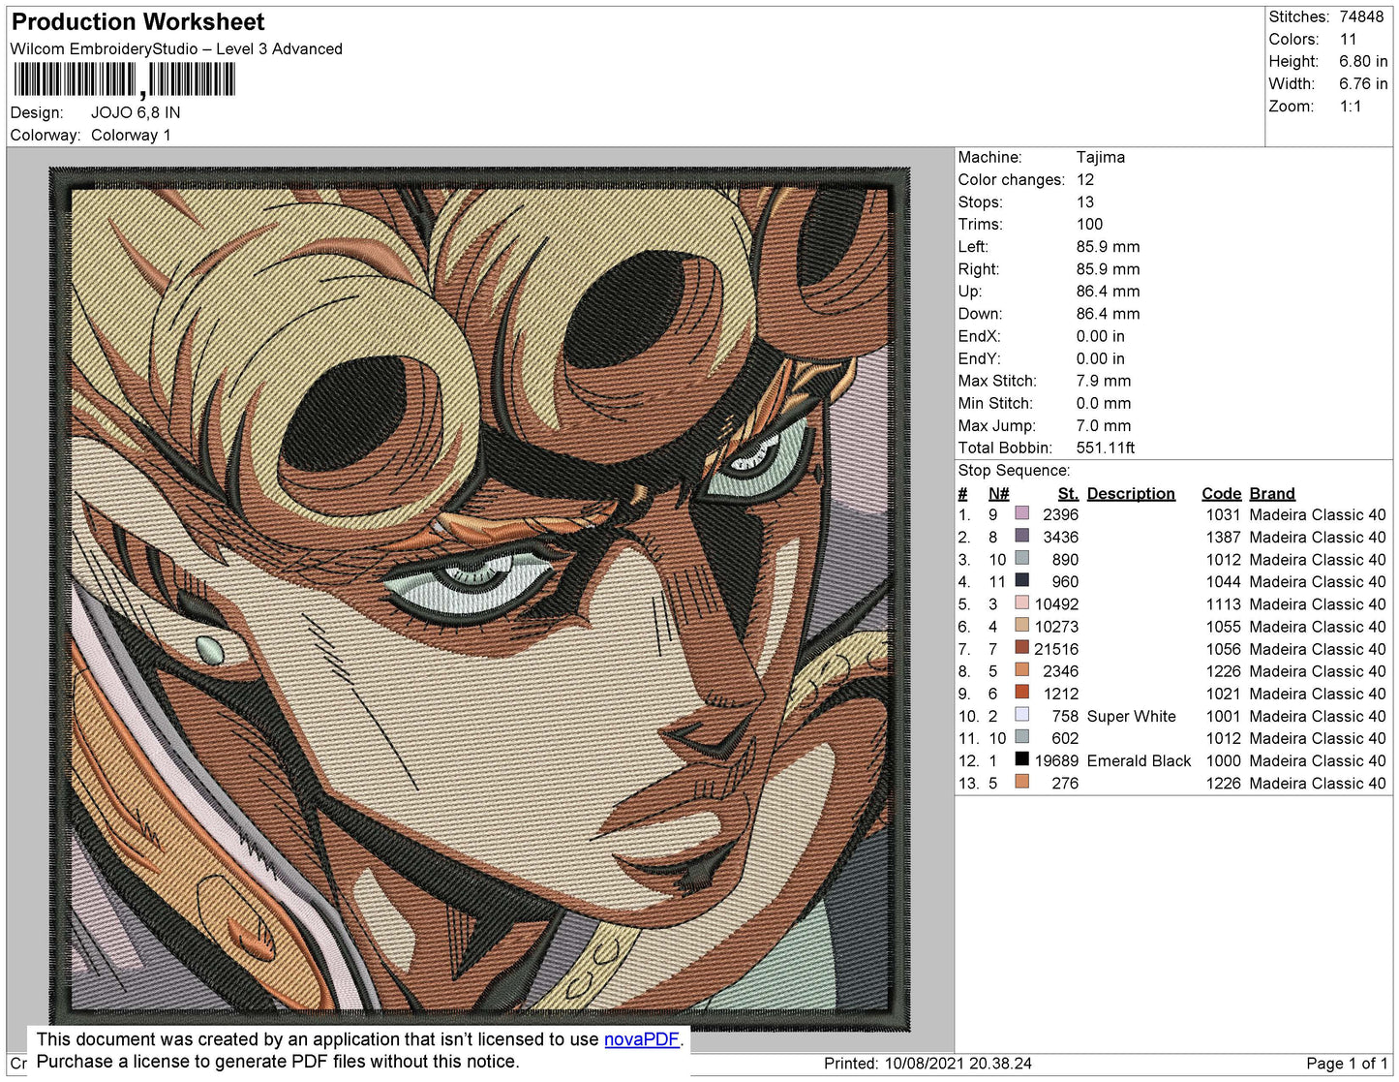Click the Trims value '100'
Viewport: 1399px width, 1082px height.
tap(1089, 224)
